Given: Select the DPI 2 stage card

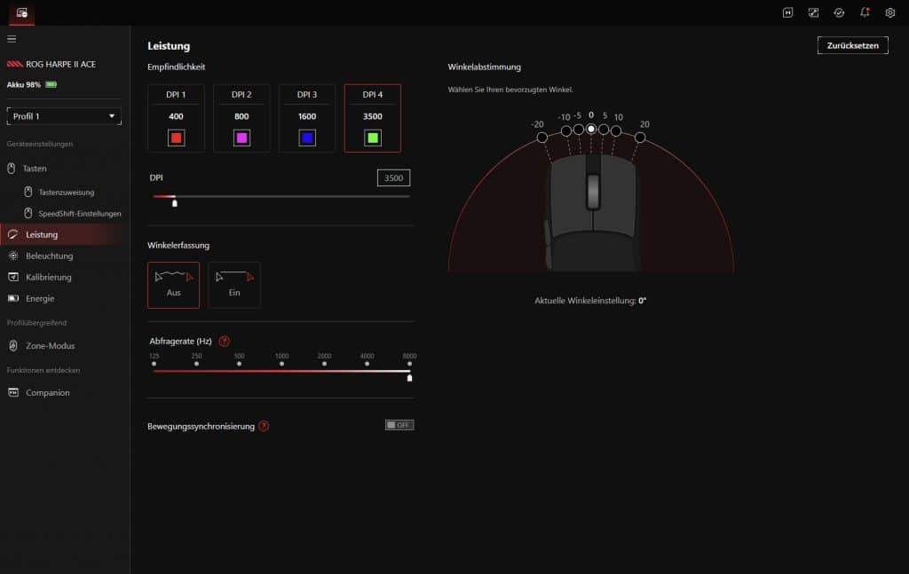Looking at the screenshot, I should click(x=241, y=118).
